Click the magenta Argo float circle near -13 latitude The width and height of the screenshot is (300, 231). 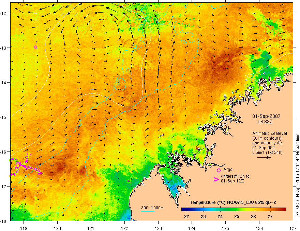point(35,47)
